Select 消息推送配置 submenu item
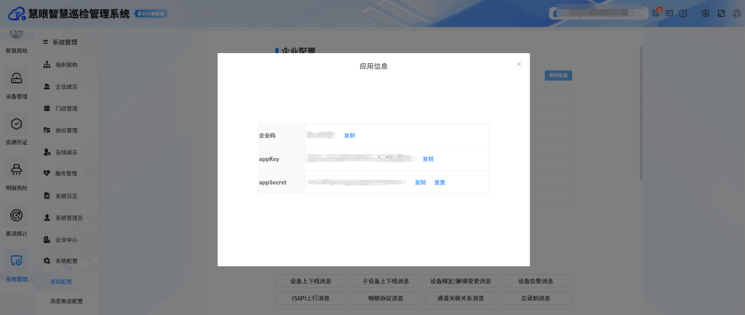 pyautogui.click(x=66, y=301)
